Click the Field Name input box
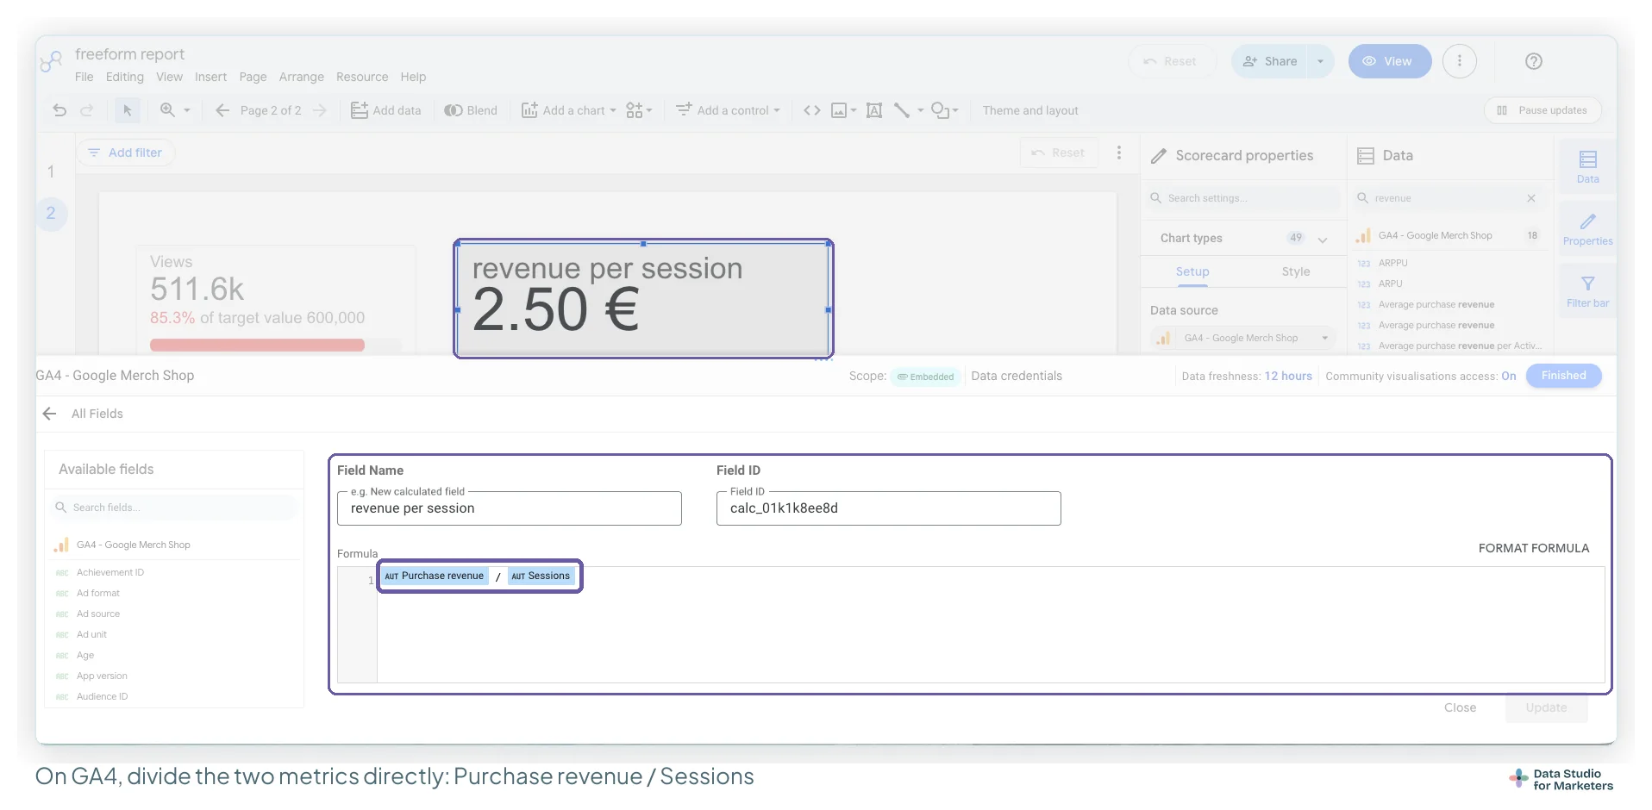 [x=510, y=508]
